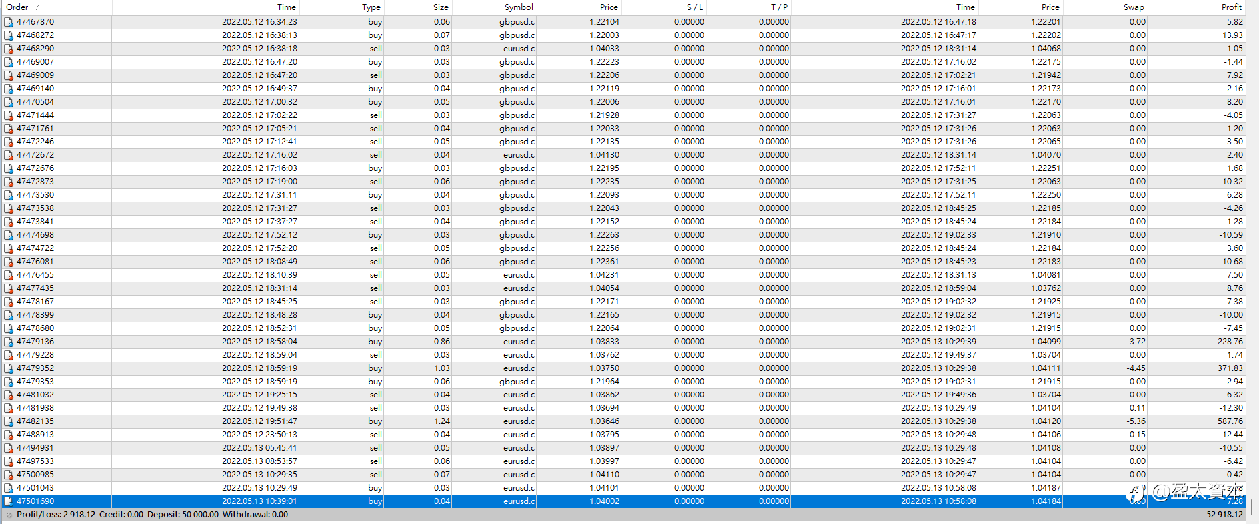This screenshot has height=524, width=1259.
Task: Click size 1.24 in order 47482135 row
Action: click(x=442, y=421)
